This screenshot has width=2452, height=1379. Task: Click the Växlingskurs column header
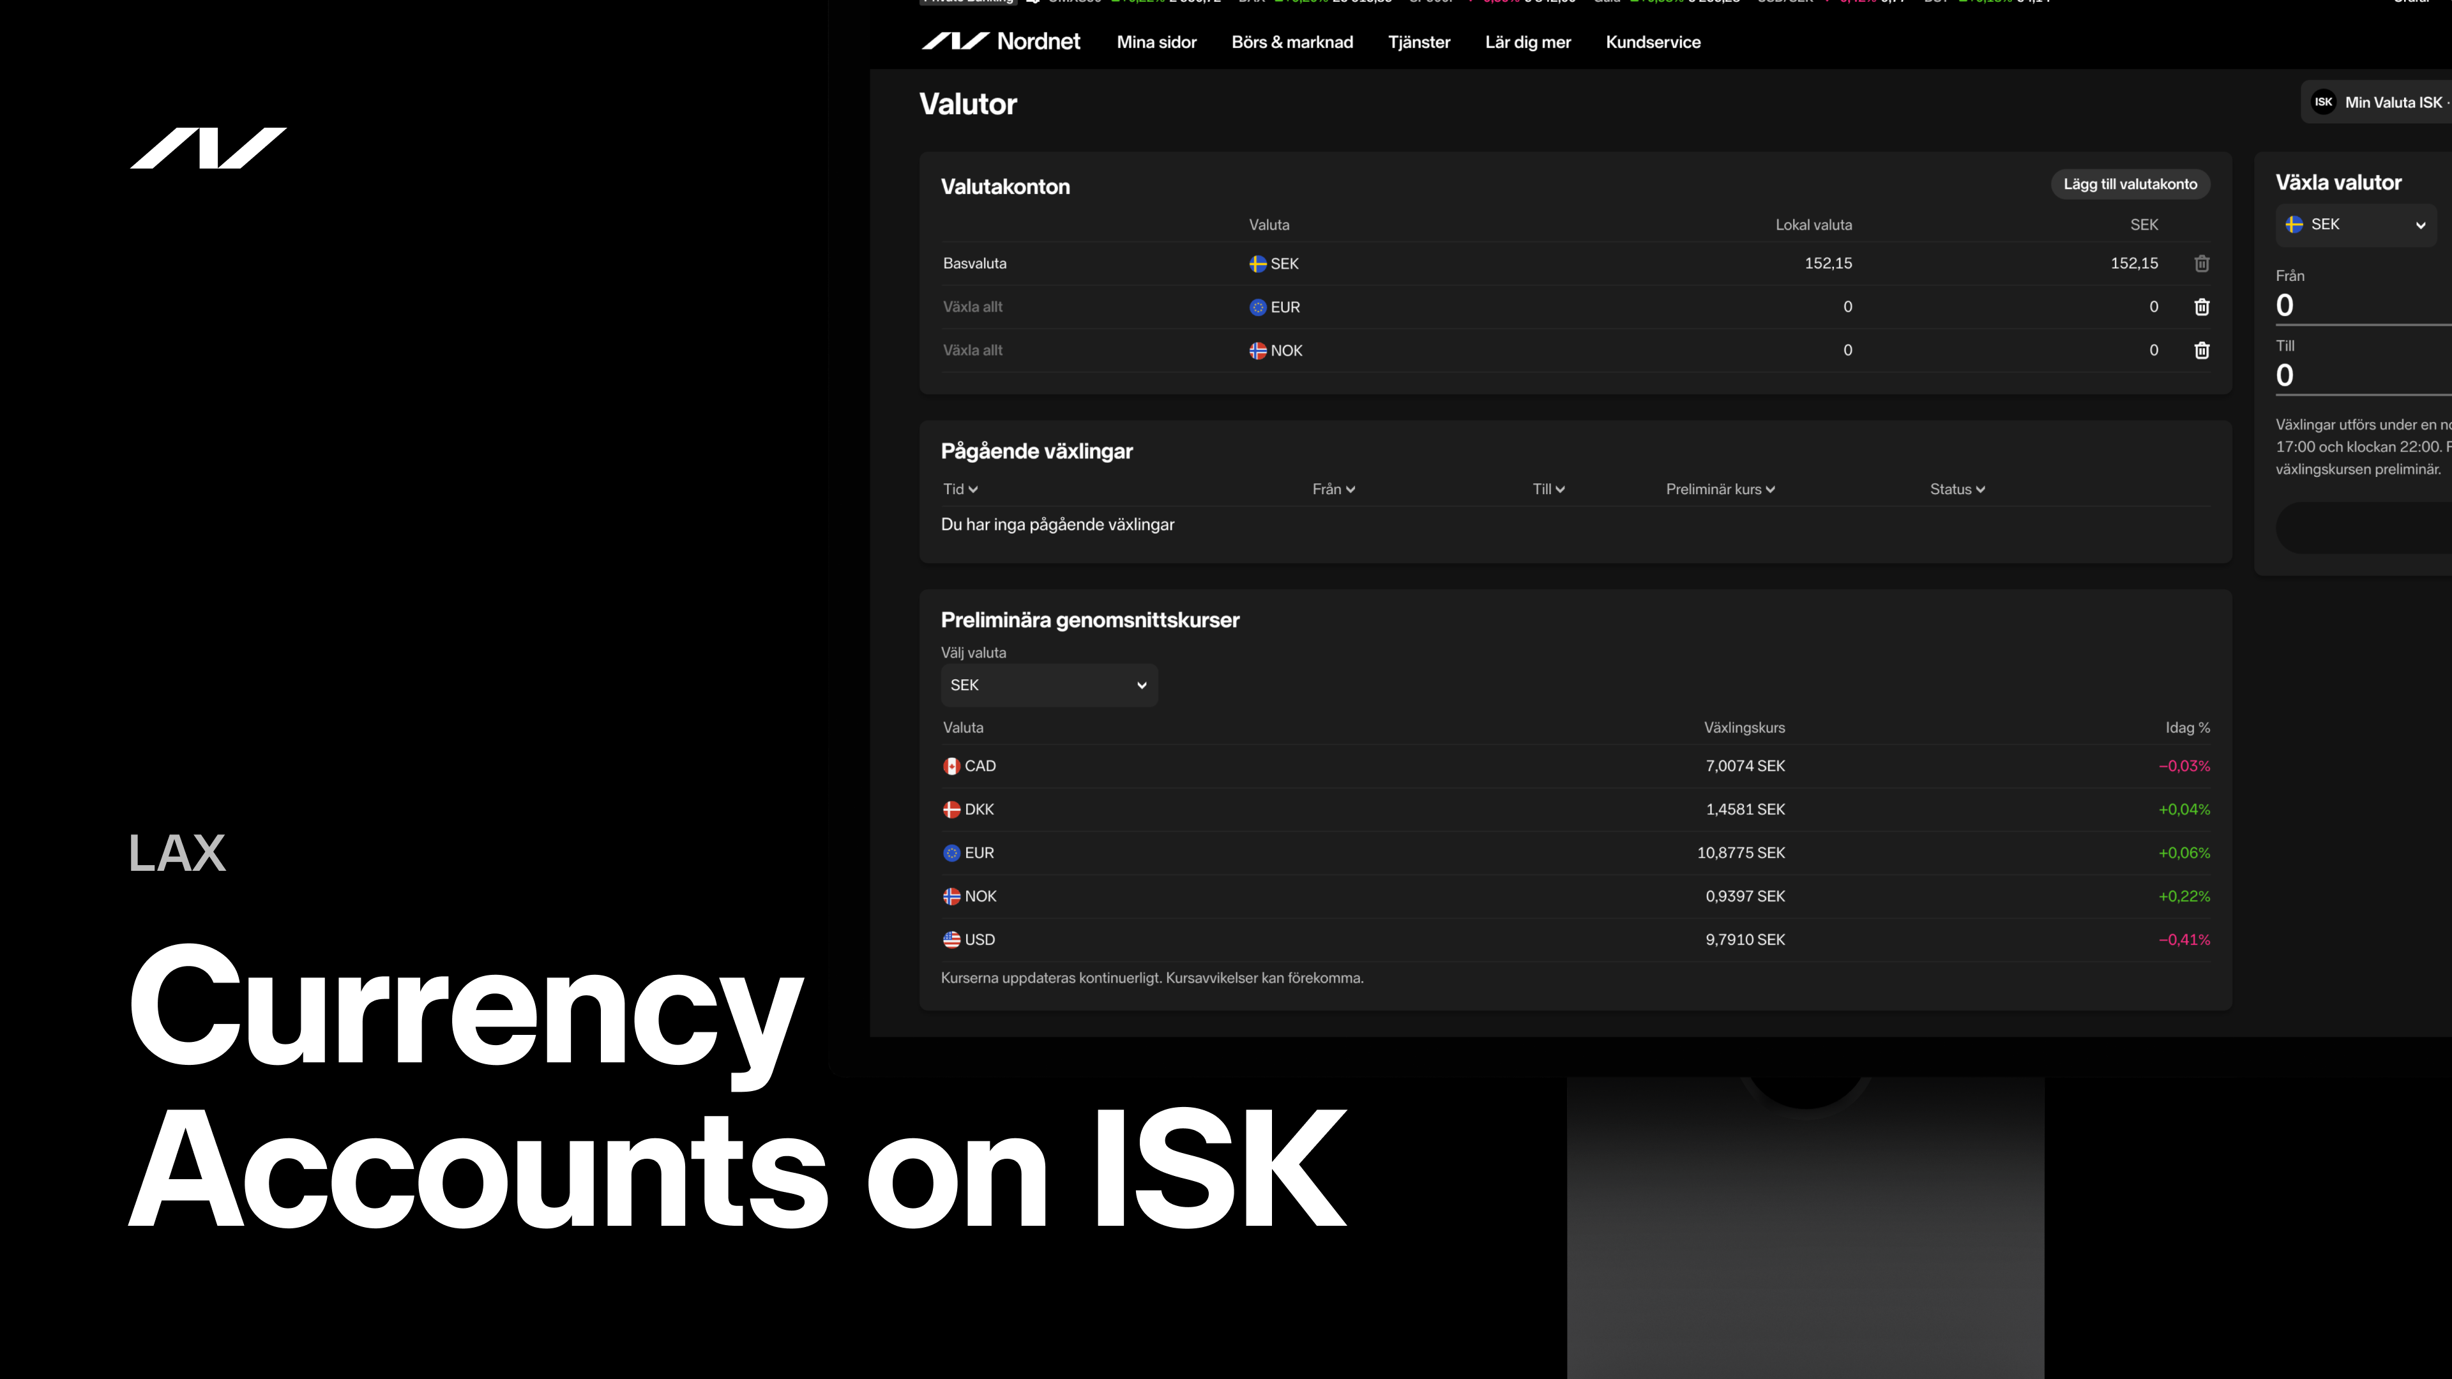point(1744,728)
